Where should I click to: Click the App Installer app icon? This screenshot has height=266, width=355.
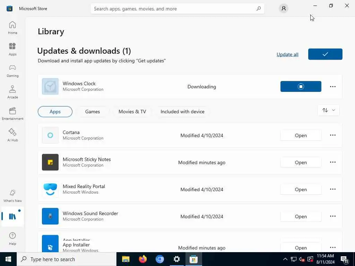pyautogui.click(x=50, y=243)
